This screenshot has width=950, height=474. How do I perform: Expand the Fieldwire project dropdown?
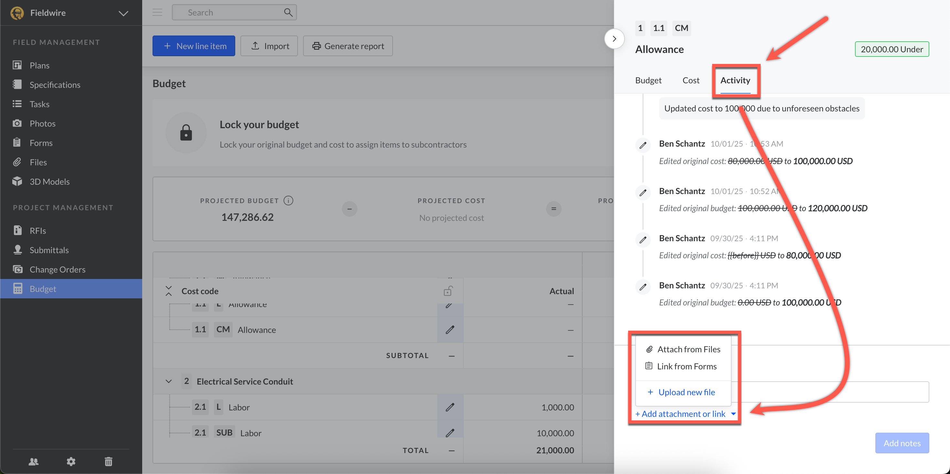pos(123,13)
